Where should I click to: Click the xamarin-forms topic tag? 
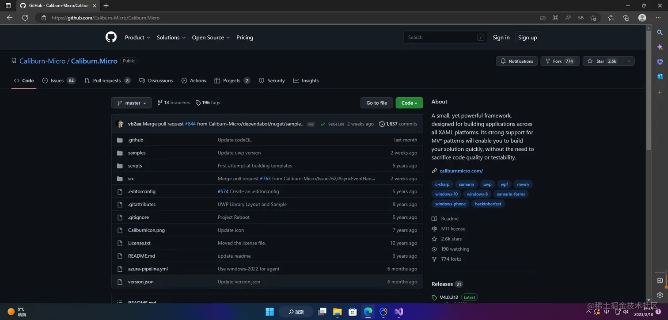[x=511, y=194]
